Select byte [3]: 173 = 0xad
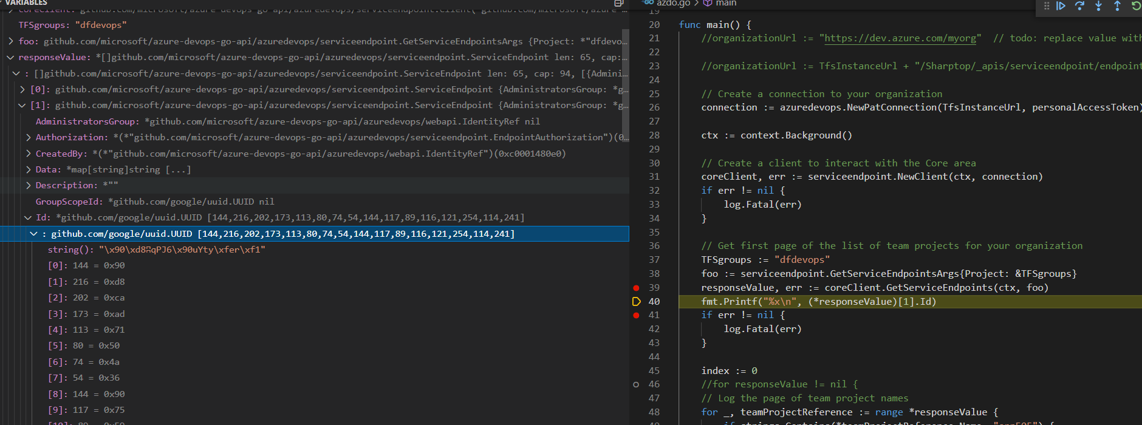Viewport: 1142px width, 425px height. [314, 314]
